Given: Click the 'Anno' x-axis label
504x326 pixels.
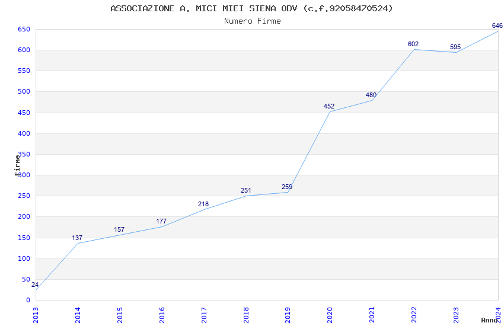Looking at the screenshot, I should [x=489, y=320].
